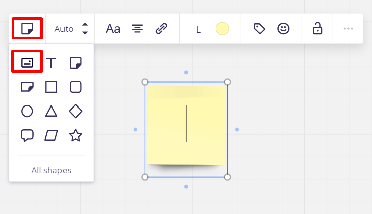Pick the speech bubble shape
The width and height of the screenshot is (372, 214).
click(x=27, y=135)
